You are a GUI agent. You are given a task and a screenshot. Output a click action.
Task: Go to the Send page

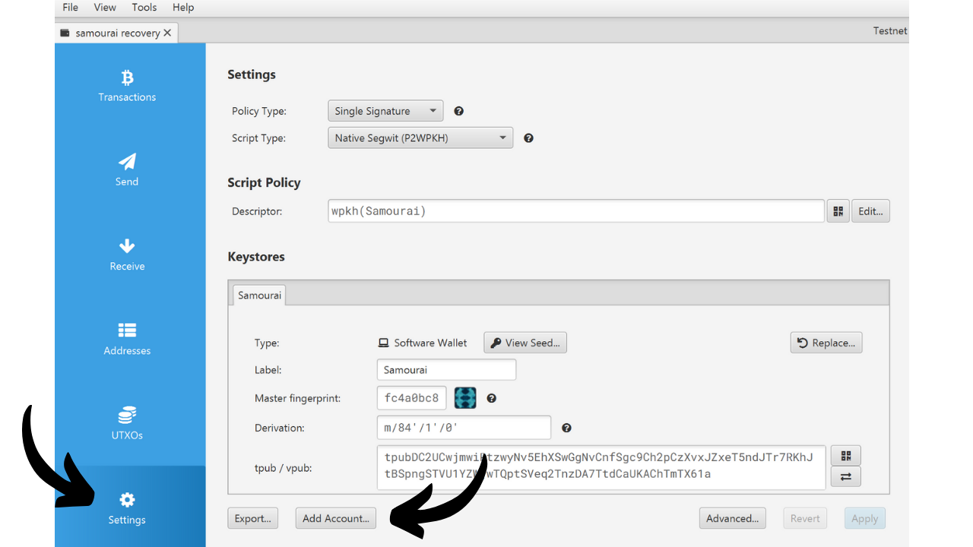click(127, 170)
